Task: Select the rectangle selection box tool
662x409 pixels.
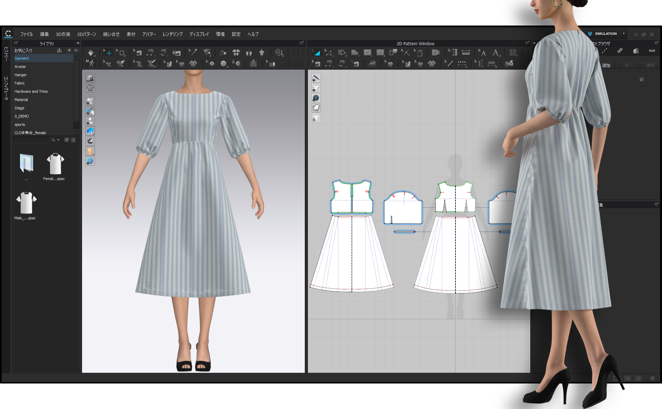Action: [x=121, y=53]
